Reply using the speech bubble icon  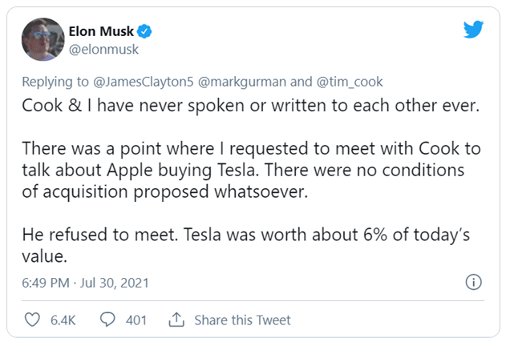click(108, 320)
